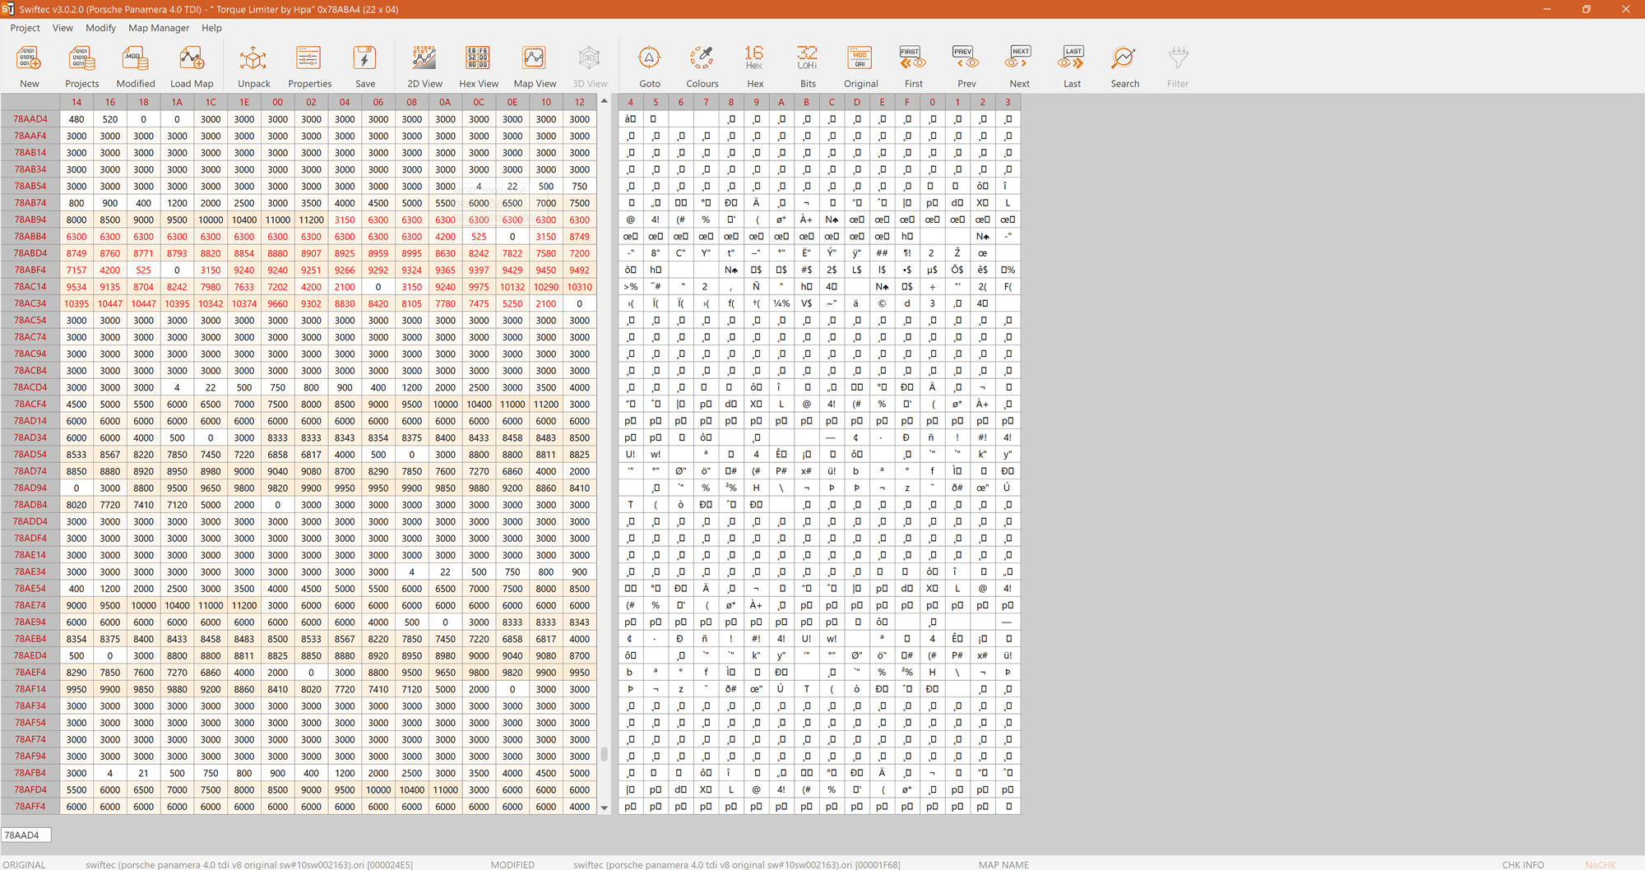
Task: Select column header 1C in table
Action: (x=211, y=102)
